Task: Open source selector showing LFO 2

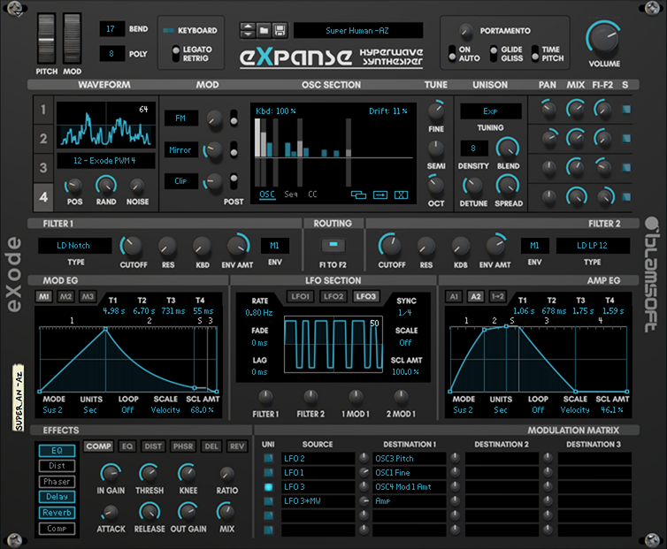Action: pos(318,459)
